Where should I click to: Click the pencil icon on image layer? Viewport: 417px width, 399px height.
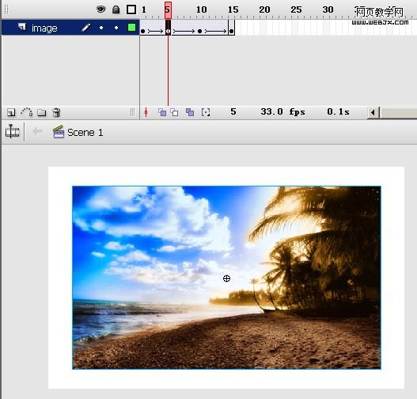coord(85,28)
